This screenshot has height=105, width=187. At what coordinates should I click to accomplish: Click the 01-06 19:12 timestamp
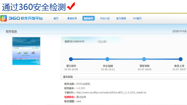click(108, 69)
